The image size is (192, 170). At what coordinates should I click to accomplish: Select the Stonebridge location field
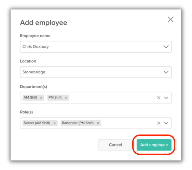(96, 72)
